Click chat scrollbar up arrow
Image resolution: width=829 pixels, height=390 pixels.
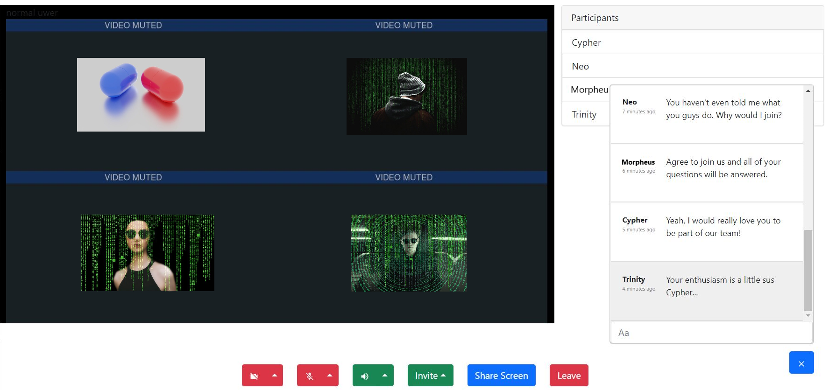click(x=808, y=91)
